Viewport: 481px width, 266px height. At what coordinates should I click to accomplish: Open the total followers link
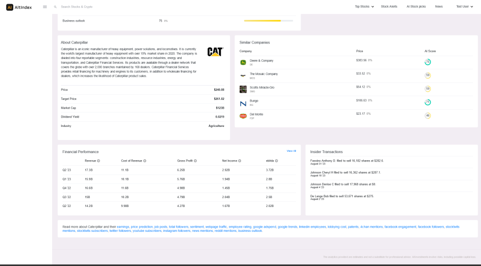pos(178,227)
